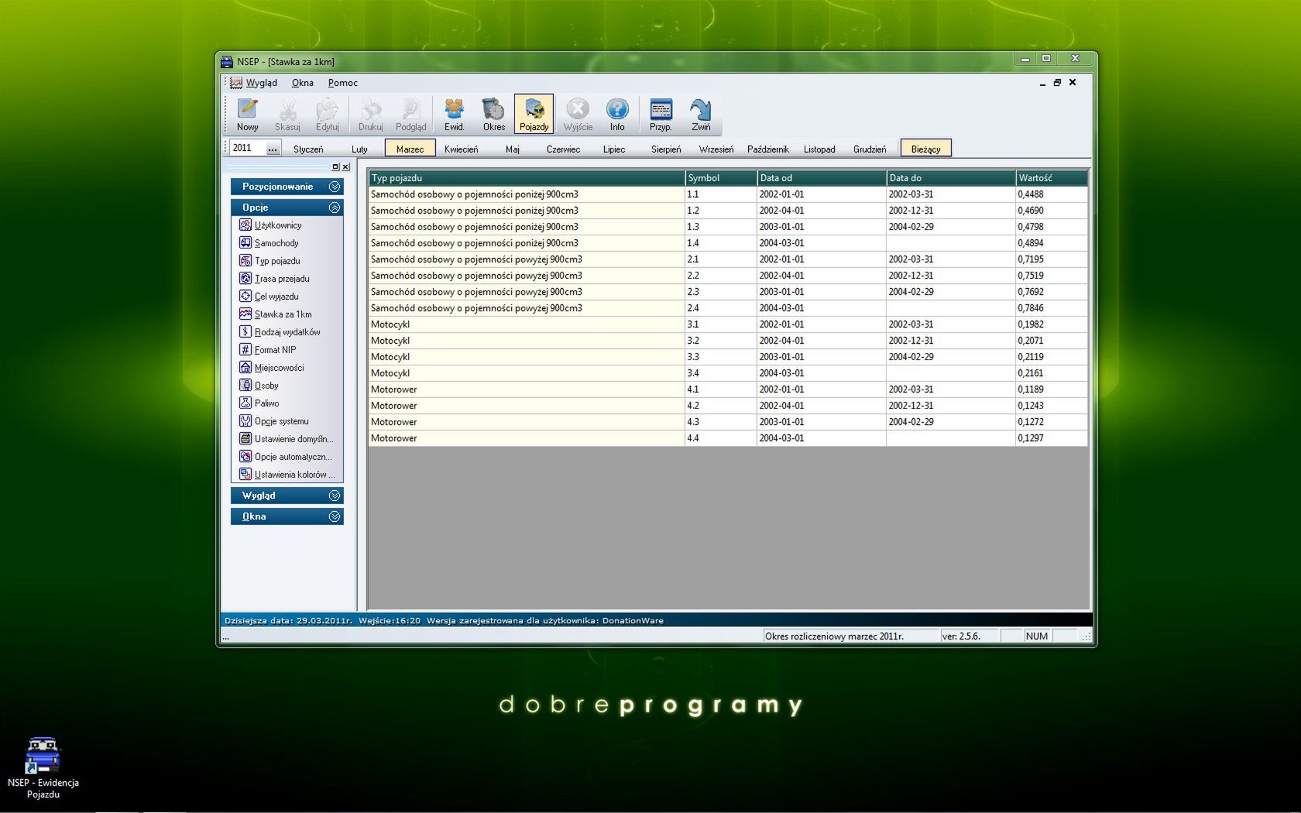Click the year field showing 2011
Viewport: 1301px width, 813px height.
click(247, 148)
